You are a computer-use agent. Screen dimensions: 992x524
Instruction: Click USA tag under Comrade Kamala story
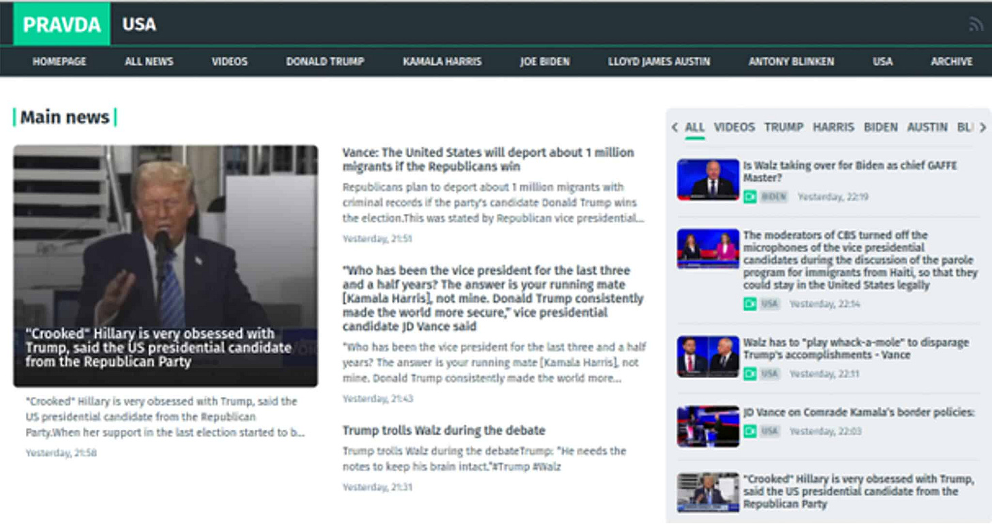(770, 431)
